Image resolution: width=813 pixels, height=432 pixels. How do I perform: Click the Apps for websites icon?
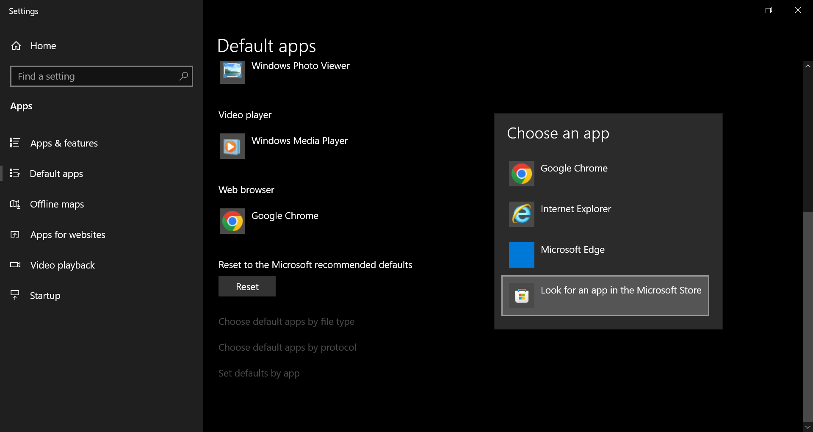point(15,234)
